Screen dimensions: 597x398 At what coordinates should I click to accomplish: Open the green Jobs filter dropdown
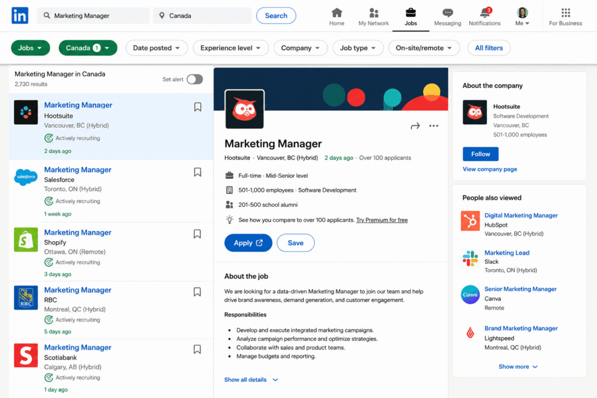coord(30,48)
